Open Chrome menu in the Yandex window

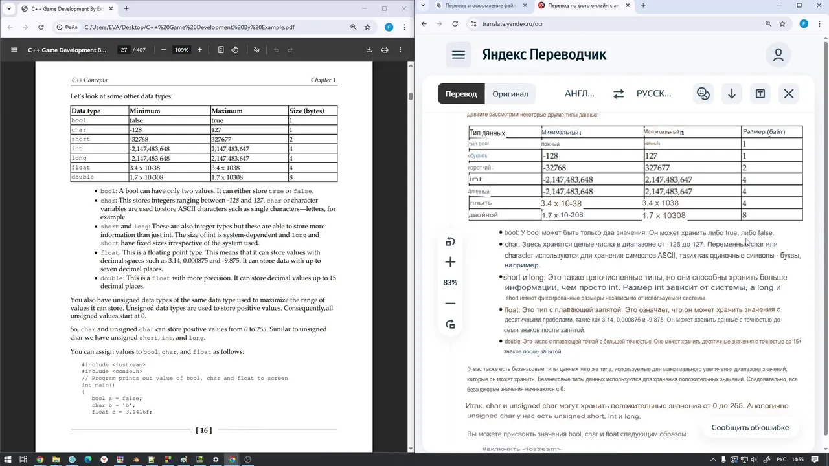(x=819, y=23)
